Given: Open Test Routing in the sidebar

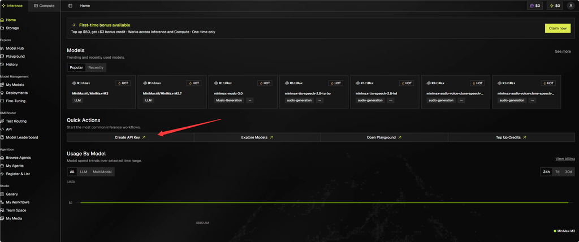Looking at the screenshot, I should point(16,121).
